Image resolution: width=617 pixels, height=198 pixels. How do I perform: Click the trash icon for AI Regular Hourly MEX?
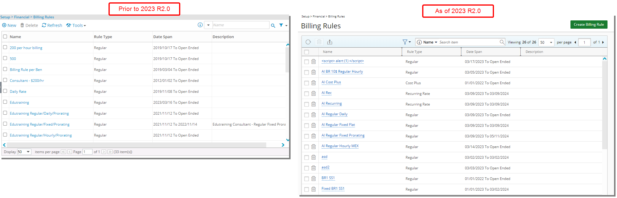point(314,147)
